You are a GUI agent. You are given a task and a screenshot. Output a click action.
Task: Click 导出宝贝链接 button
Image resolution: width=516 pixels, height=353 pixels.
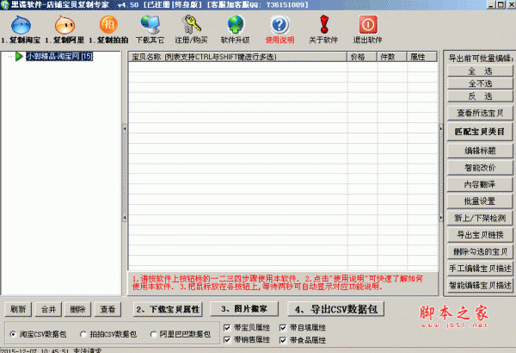coord(480,235)
